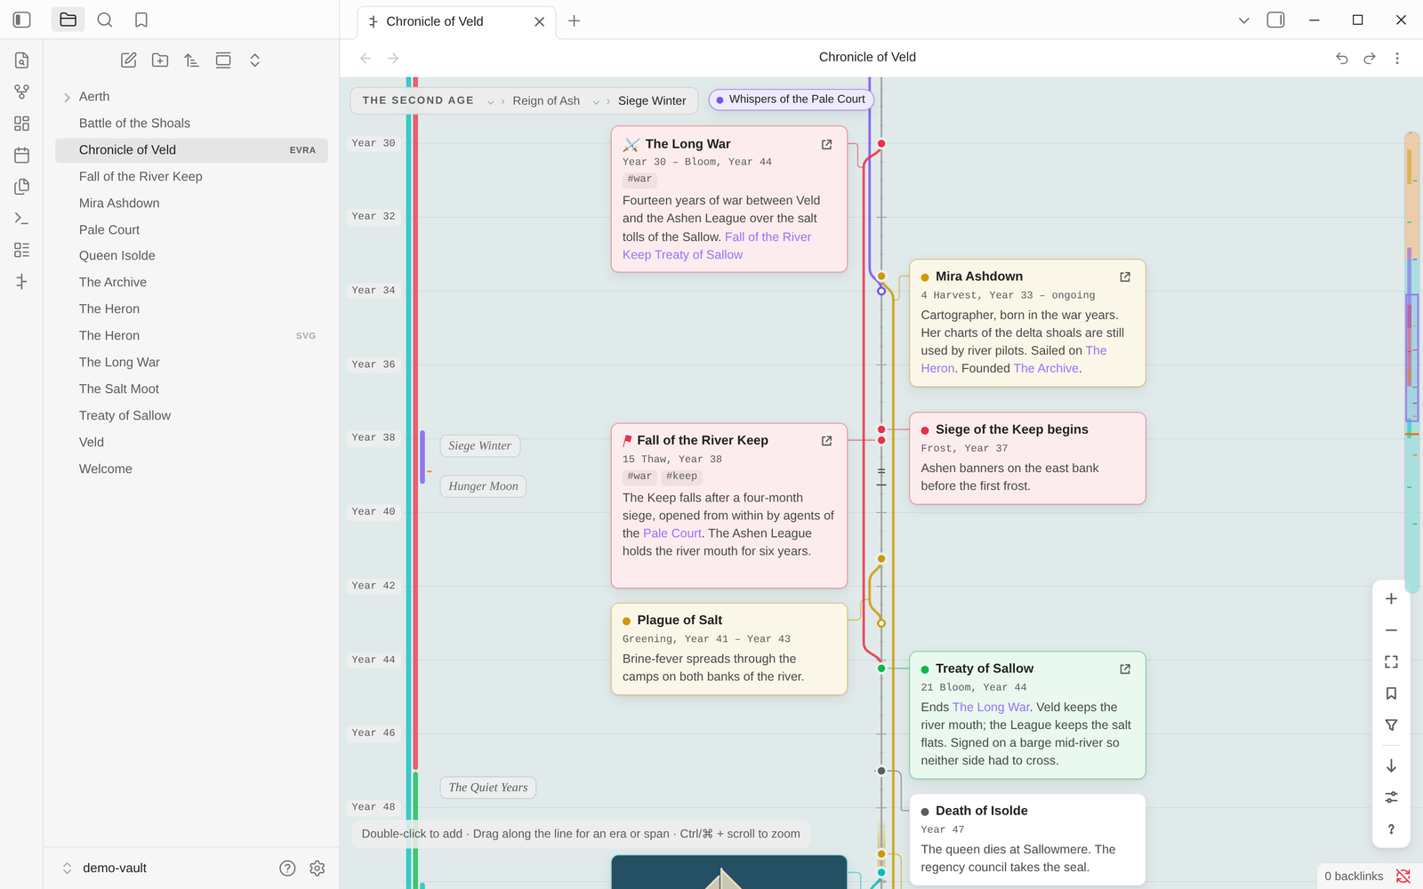
Task: Click the Siege Winter breadcrumb
Action: point(652,100)
